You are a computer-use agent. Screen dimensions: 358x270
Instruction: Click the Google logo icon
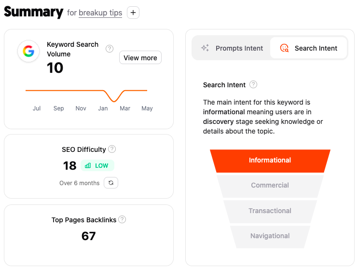tap(28, 51)
